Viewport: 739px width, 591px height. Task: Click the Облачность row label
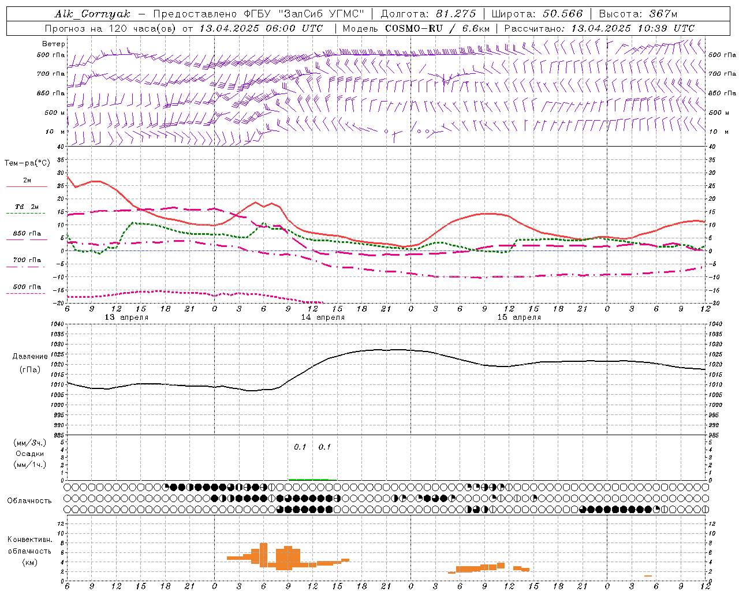click(x=29, y=501)
